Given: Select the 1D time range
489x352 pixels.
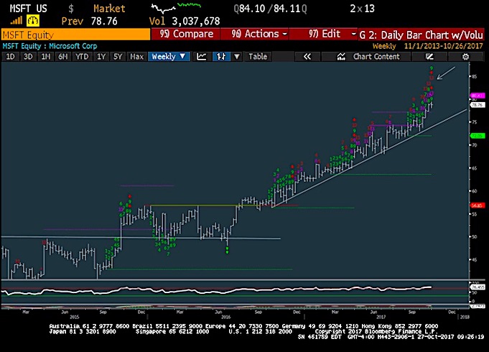Looking at the screenshot, I should 10,57.
